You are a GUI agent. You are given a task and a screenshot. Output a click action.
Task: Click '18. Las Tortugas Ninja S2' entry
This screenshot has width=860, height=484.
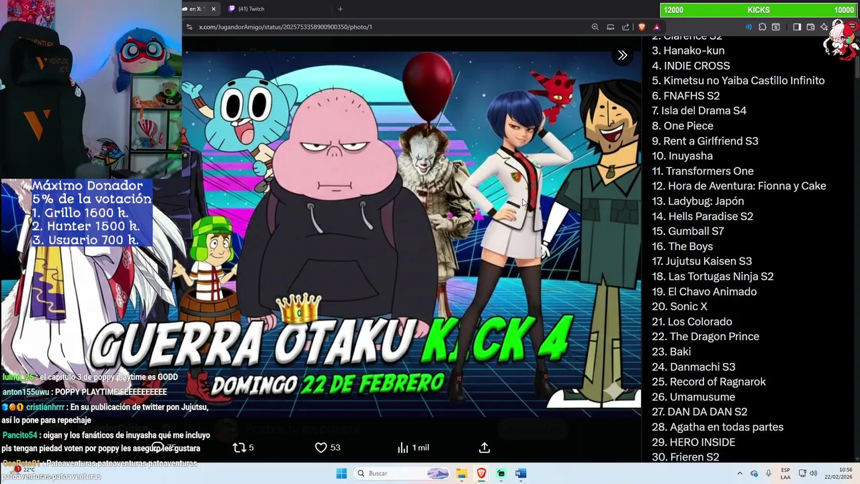coord(713,276)
